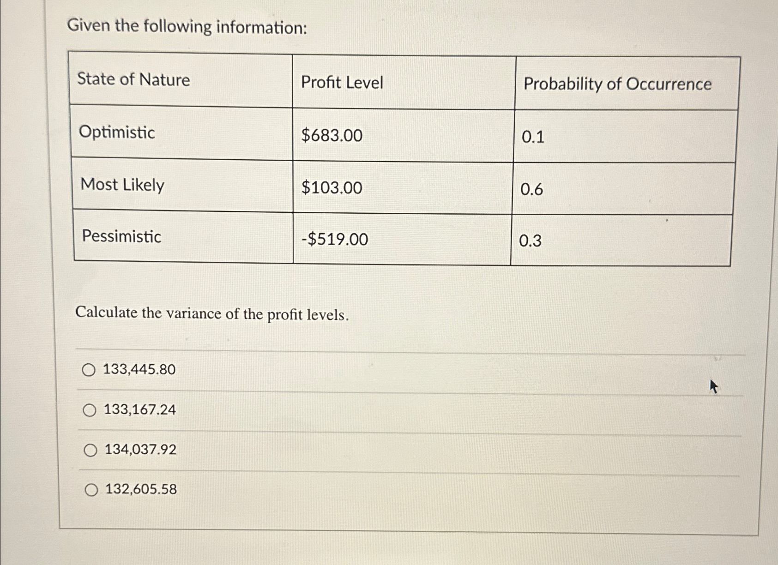778x565 pixels.
Task: Click the State of Nature column header
Action: [133, 80]
